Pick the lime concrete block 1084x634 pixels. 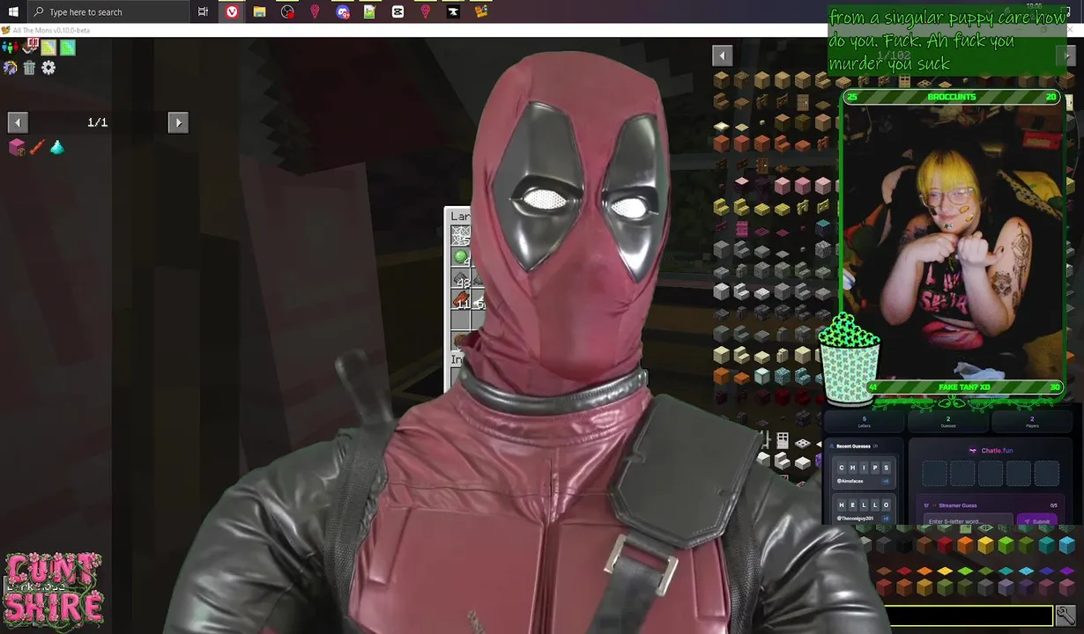1005,547
